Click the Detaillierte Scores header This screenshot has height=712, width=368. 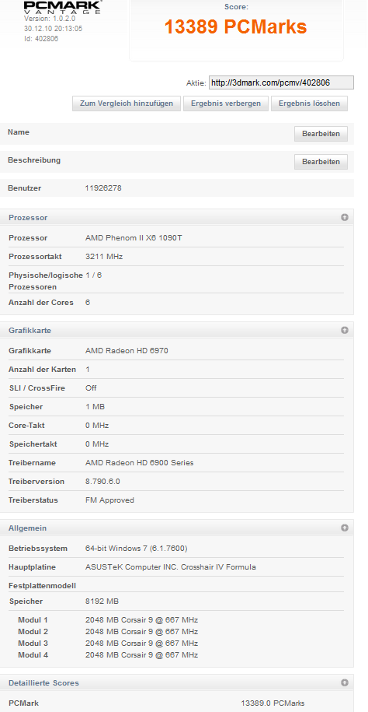[177, 682]
